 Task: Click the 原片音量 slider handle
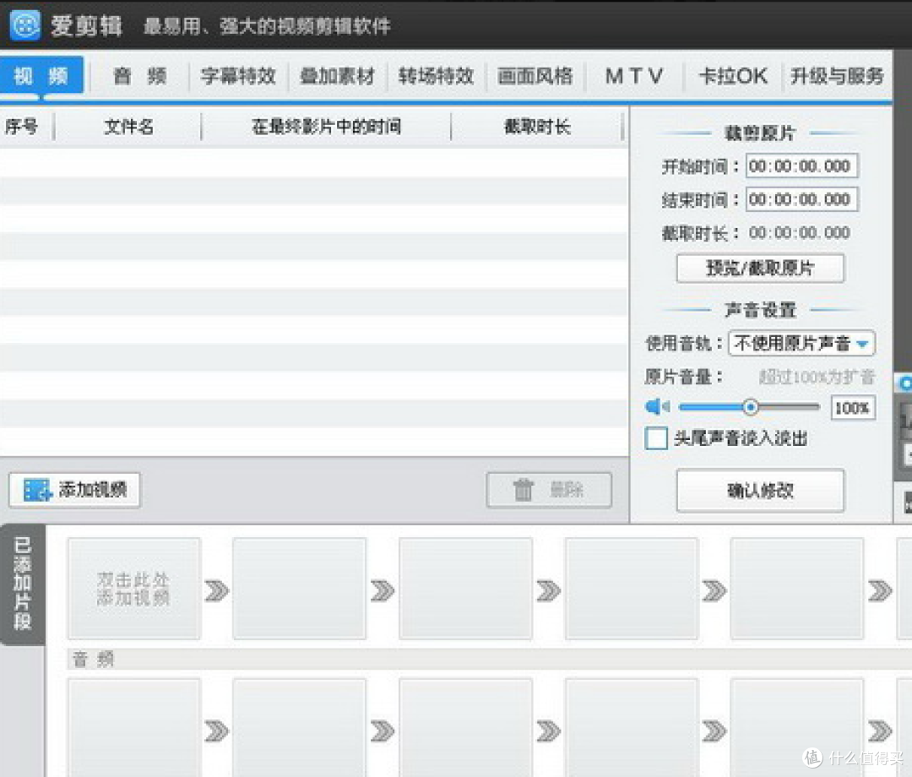(751, 406)
